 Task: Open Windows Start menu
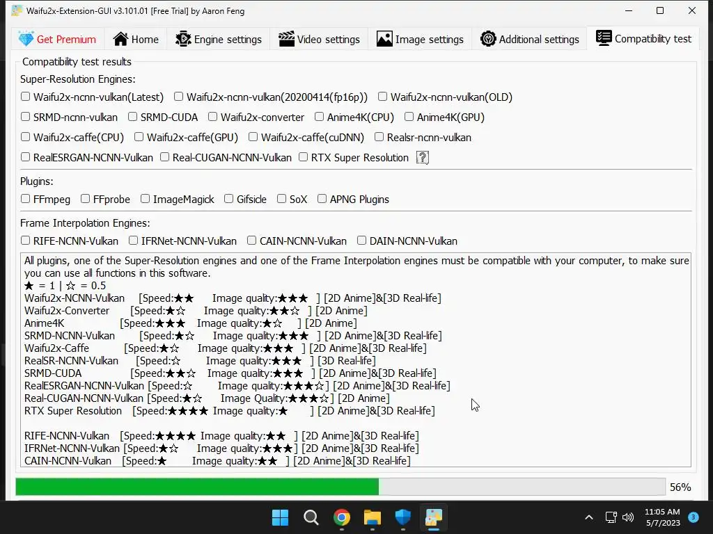pyautogui.click(x=280, y=517)
